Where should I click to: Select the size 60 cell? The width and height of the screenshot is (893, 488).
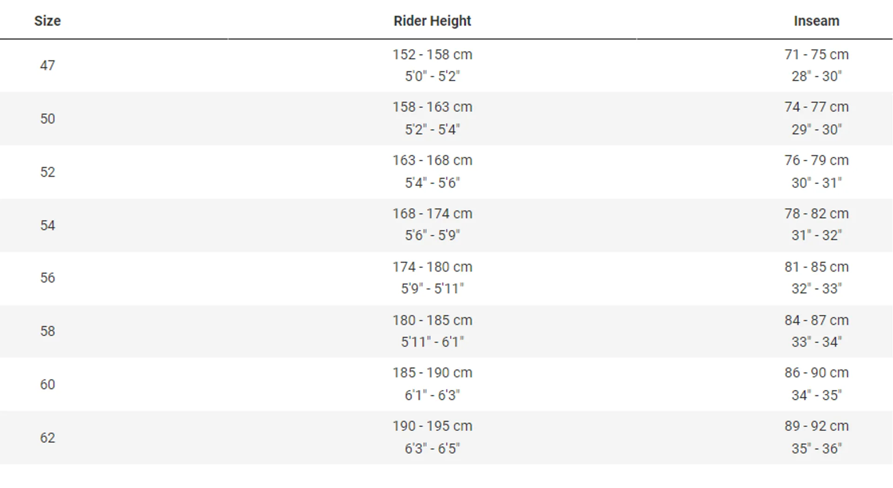pyautogui.click(x=47, y=385)
